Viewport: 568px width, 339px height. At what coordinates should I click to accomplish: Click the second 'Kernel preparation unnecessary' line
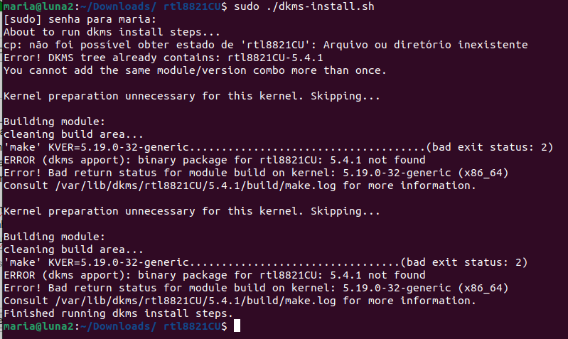tap(192, 211)
